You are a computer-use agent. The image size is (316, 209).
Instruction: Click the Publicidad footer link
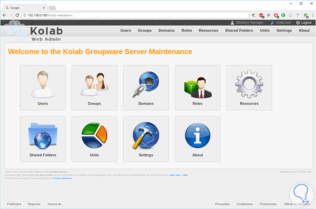tap(14, 204)
